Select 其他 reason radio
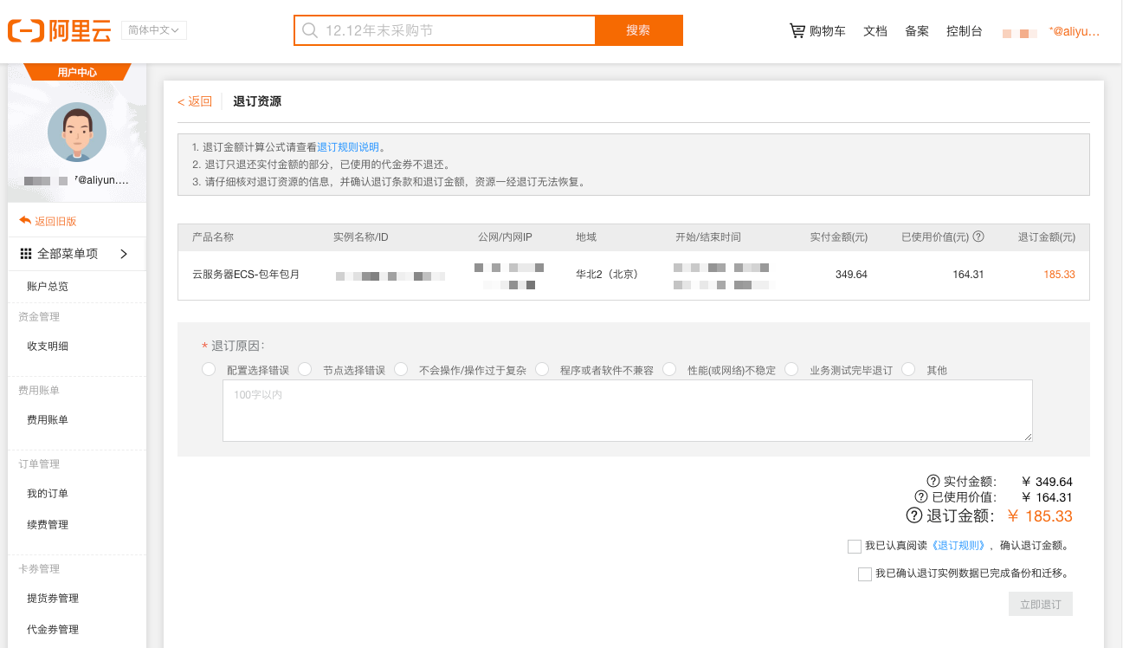Image resolution: width=1123 pixels, height=648 pixels. (x=908, y=369)
